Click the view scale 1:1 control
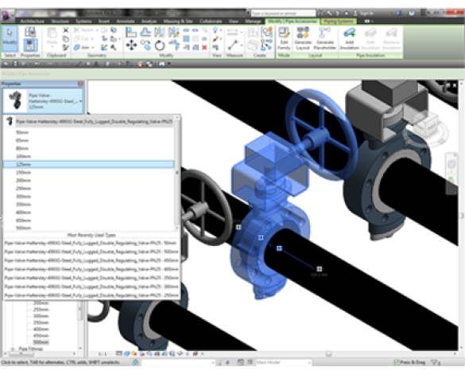The height and width of the screenshot is (375, 465). click(103, 354)
